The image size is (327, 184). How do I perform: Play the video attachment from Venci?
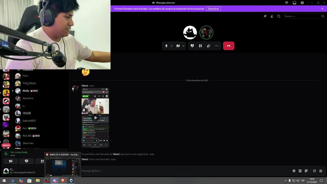(x=95, y=118)
